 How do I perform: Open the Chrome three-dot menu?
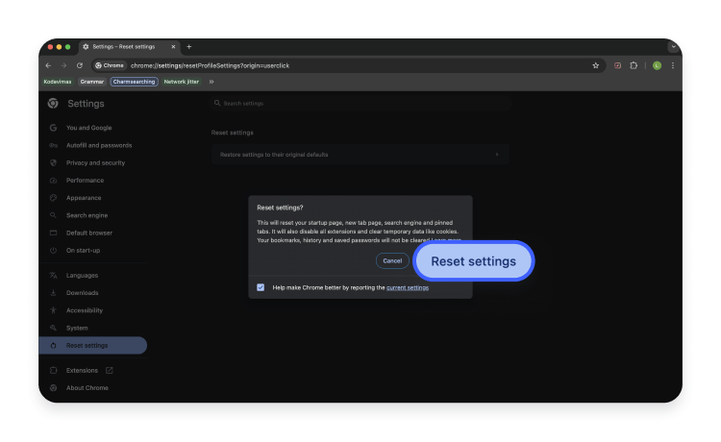pos(673,65)
